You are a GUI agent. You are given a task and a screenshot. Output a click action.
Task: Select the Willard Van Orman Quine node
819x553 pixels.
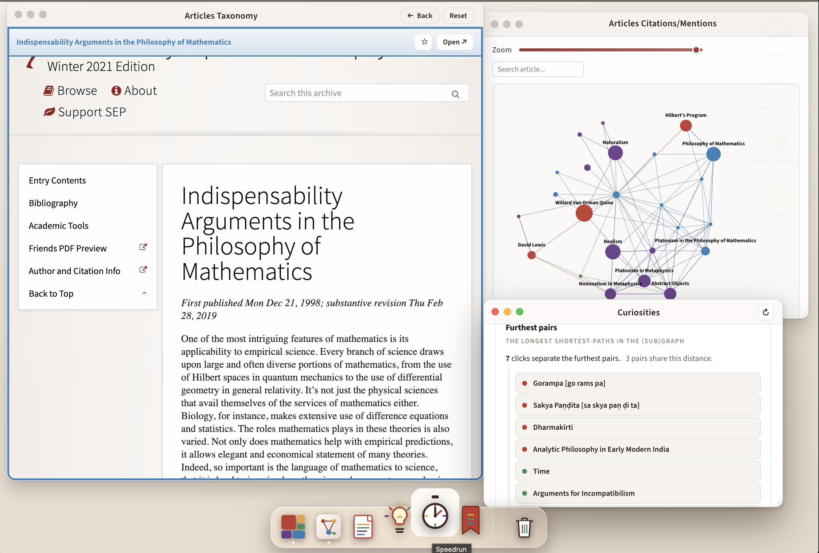[584, 213]
